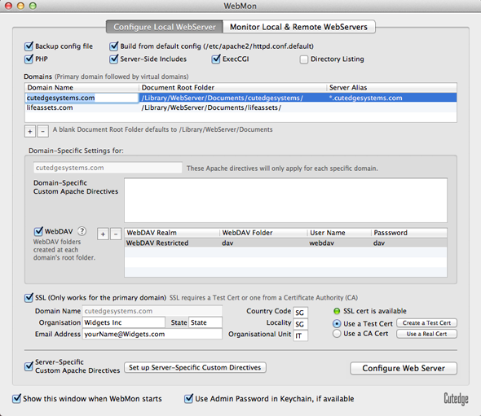Click the User Name column header
Viewport: 481px width, 416px height.
pos(340,233)
